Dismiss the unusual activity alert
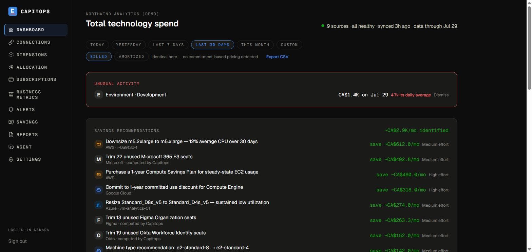The width and height of the screenshot is (532, 252). 441,95
